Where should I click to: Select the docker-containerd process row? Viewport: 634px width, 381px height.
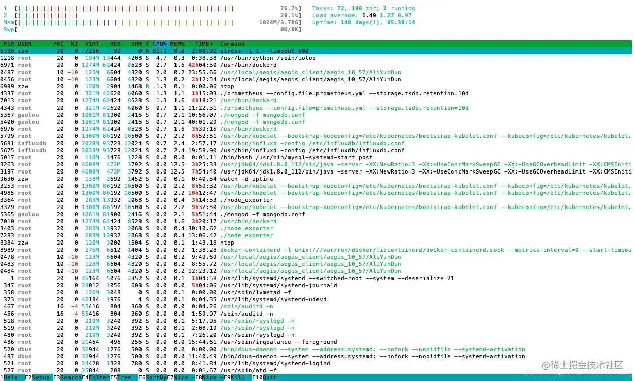tap(316, 250)
